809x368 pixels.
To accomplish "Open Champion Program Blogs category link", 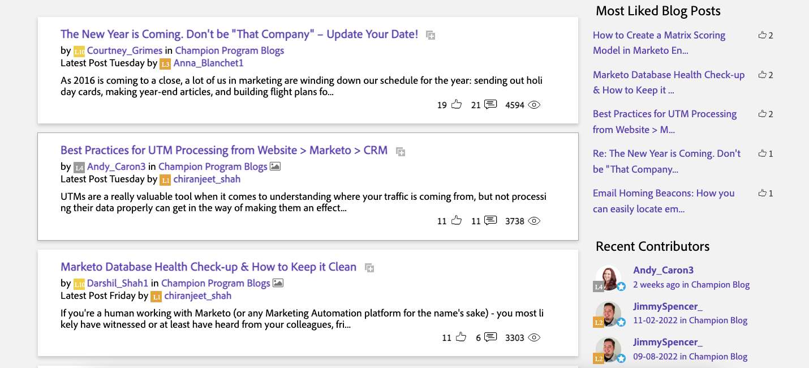I will pyautogui.click(x=230, y=50).
